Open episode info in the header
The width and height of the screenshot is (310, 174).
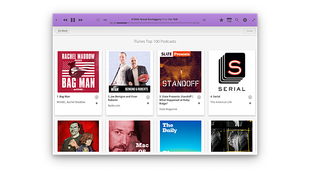[98, 20]
